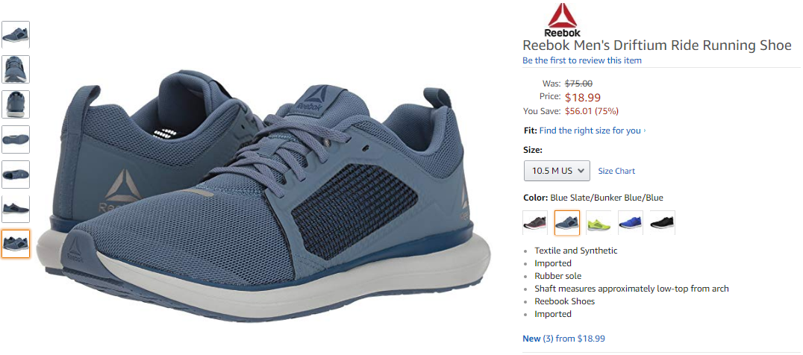Choose the bright royal blue shoe swatch
Image resolution: width=803 pixels, height=355 pixels.
631,222
